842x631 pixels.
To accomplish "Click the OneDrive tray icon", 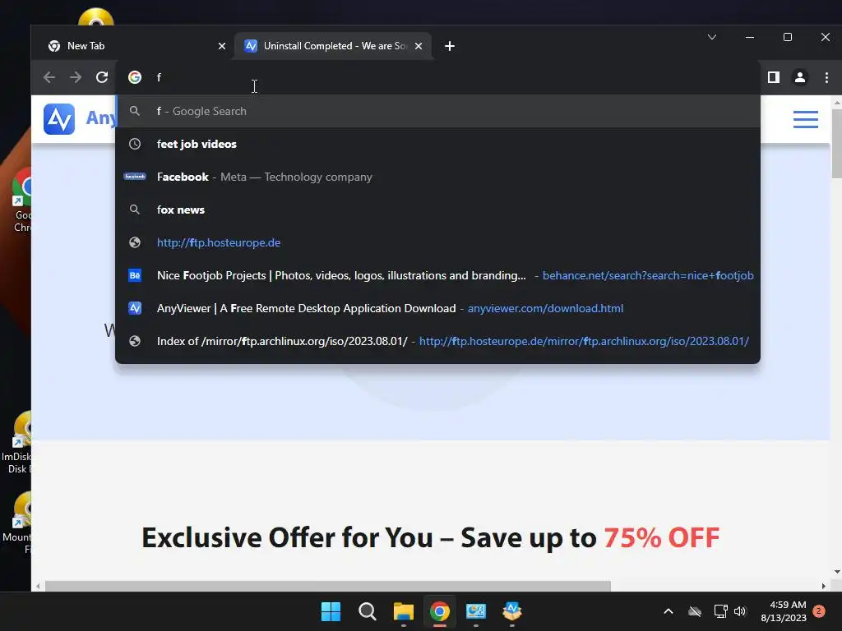I will [x=695, y=611].
